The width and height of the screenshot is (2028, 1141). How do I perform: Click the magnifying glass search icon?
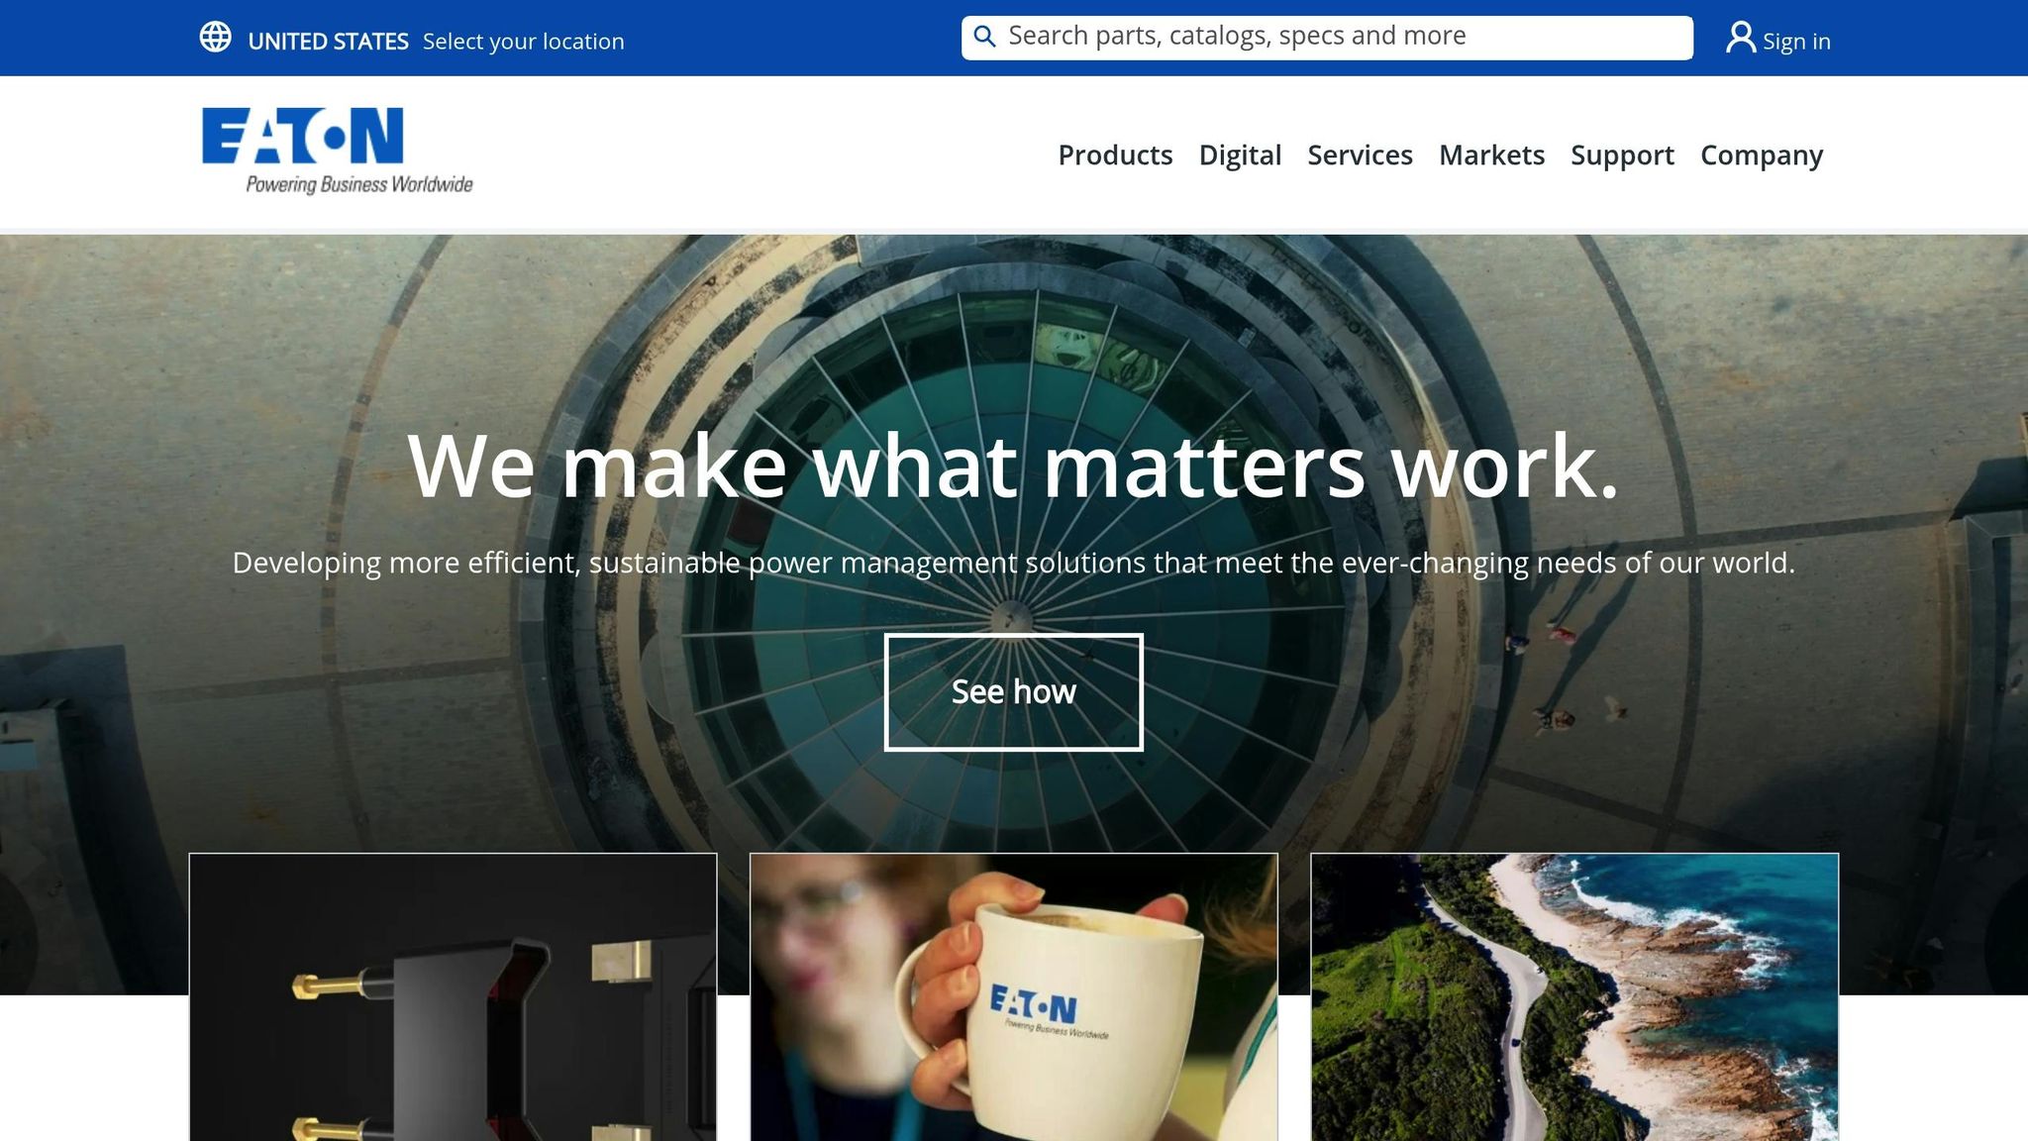pos(984,38)
